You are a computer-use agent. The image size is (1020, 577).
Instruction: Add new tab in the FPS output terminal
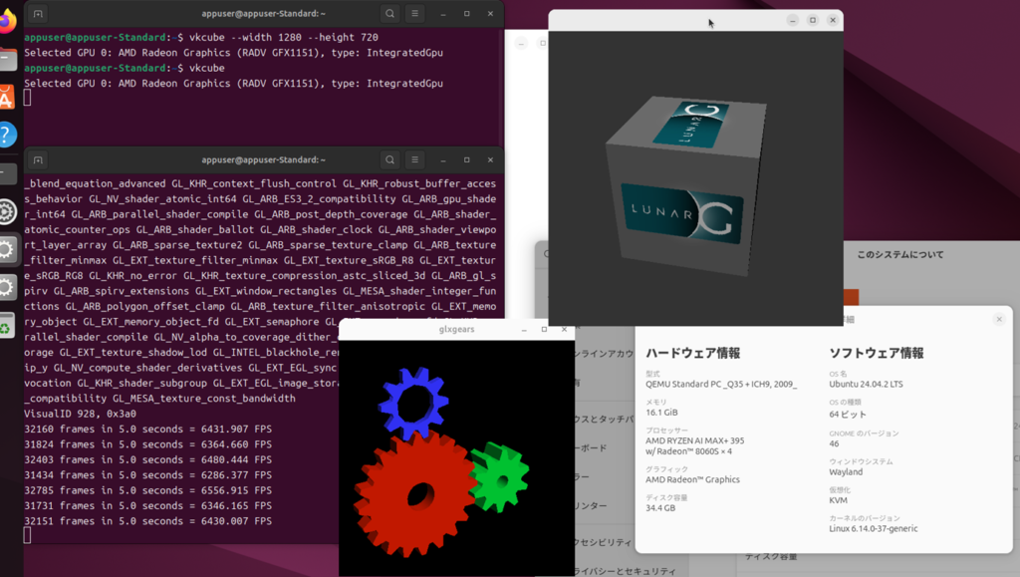pyautogui.click(x=38, y=159)
